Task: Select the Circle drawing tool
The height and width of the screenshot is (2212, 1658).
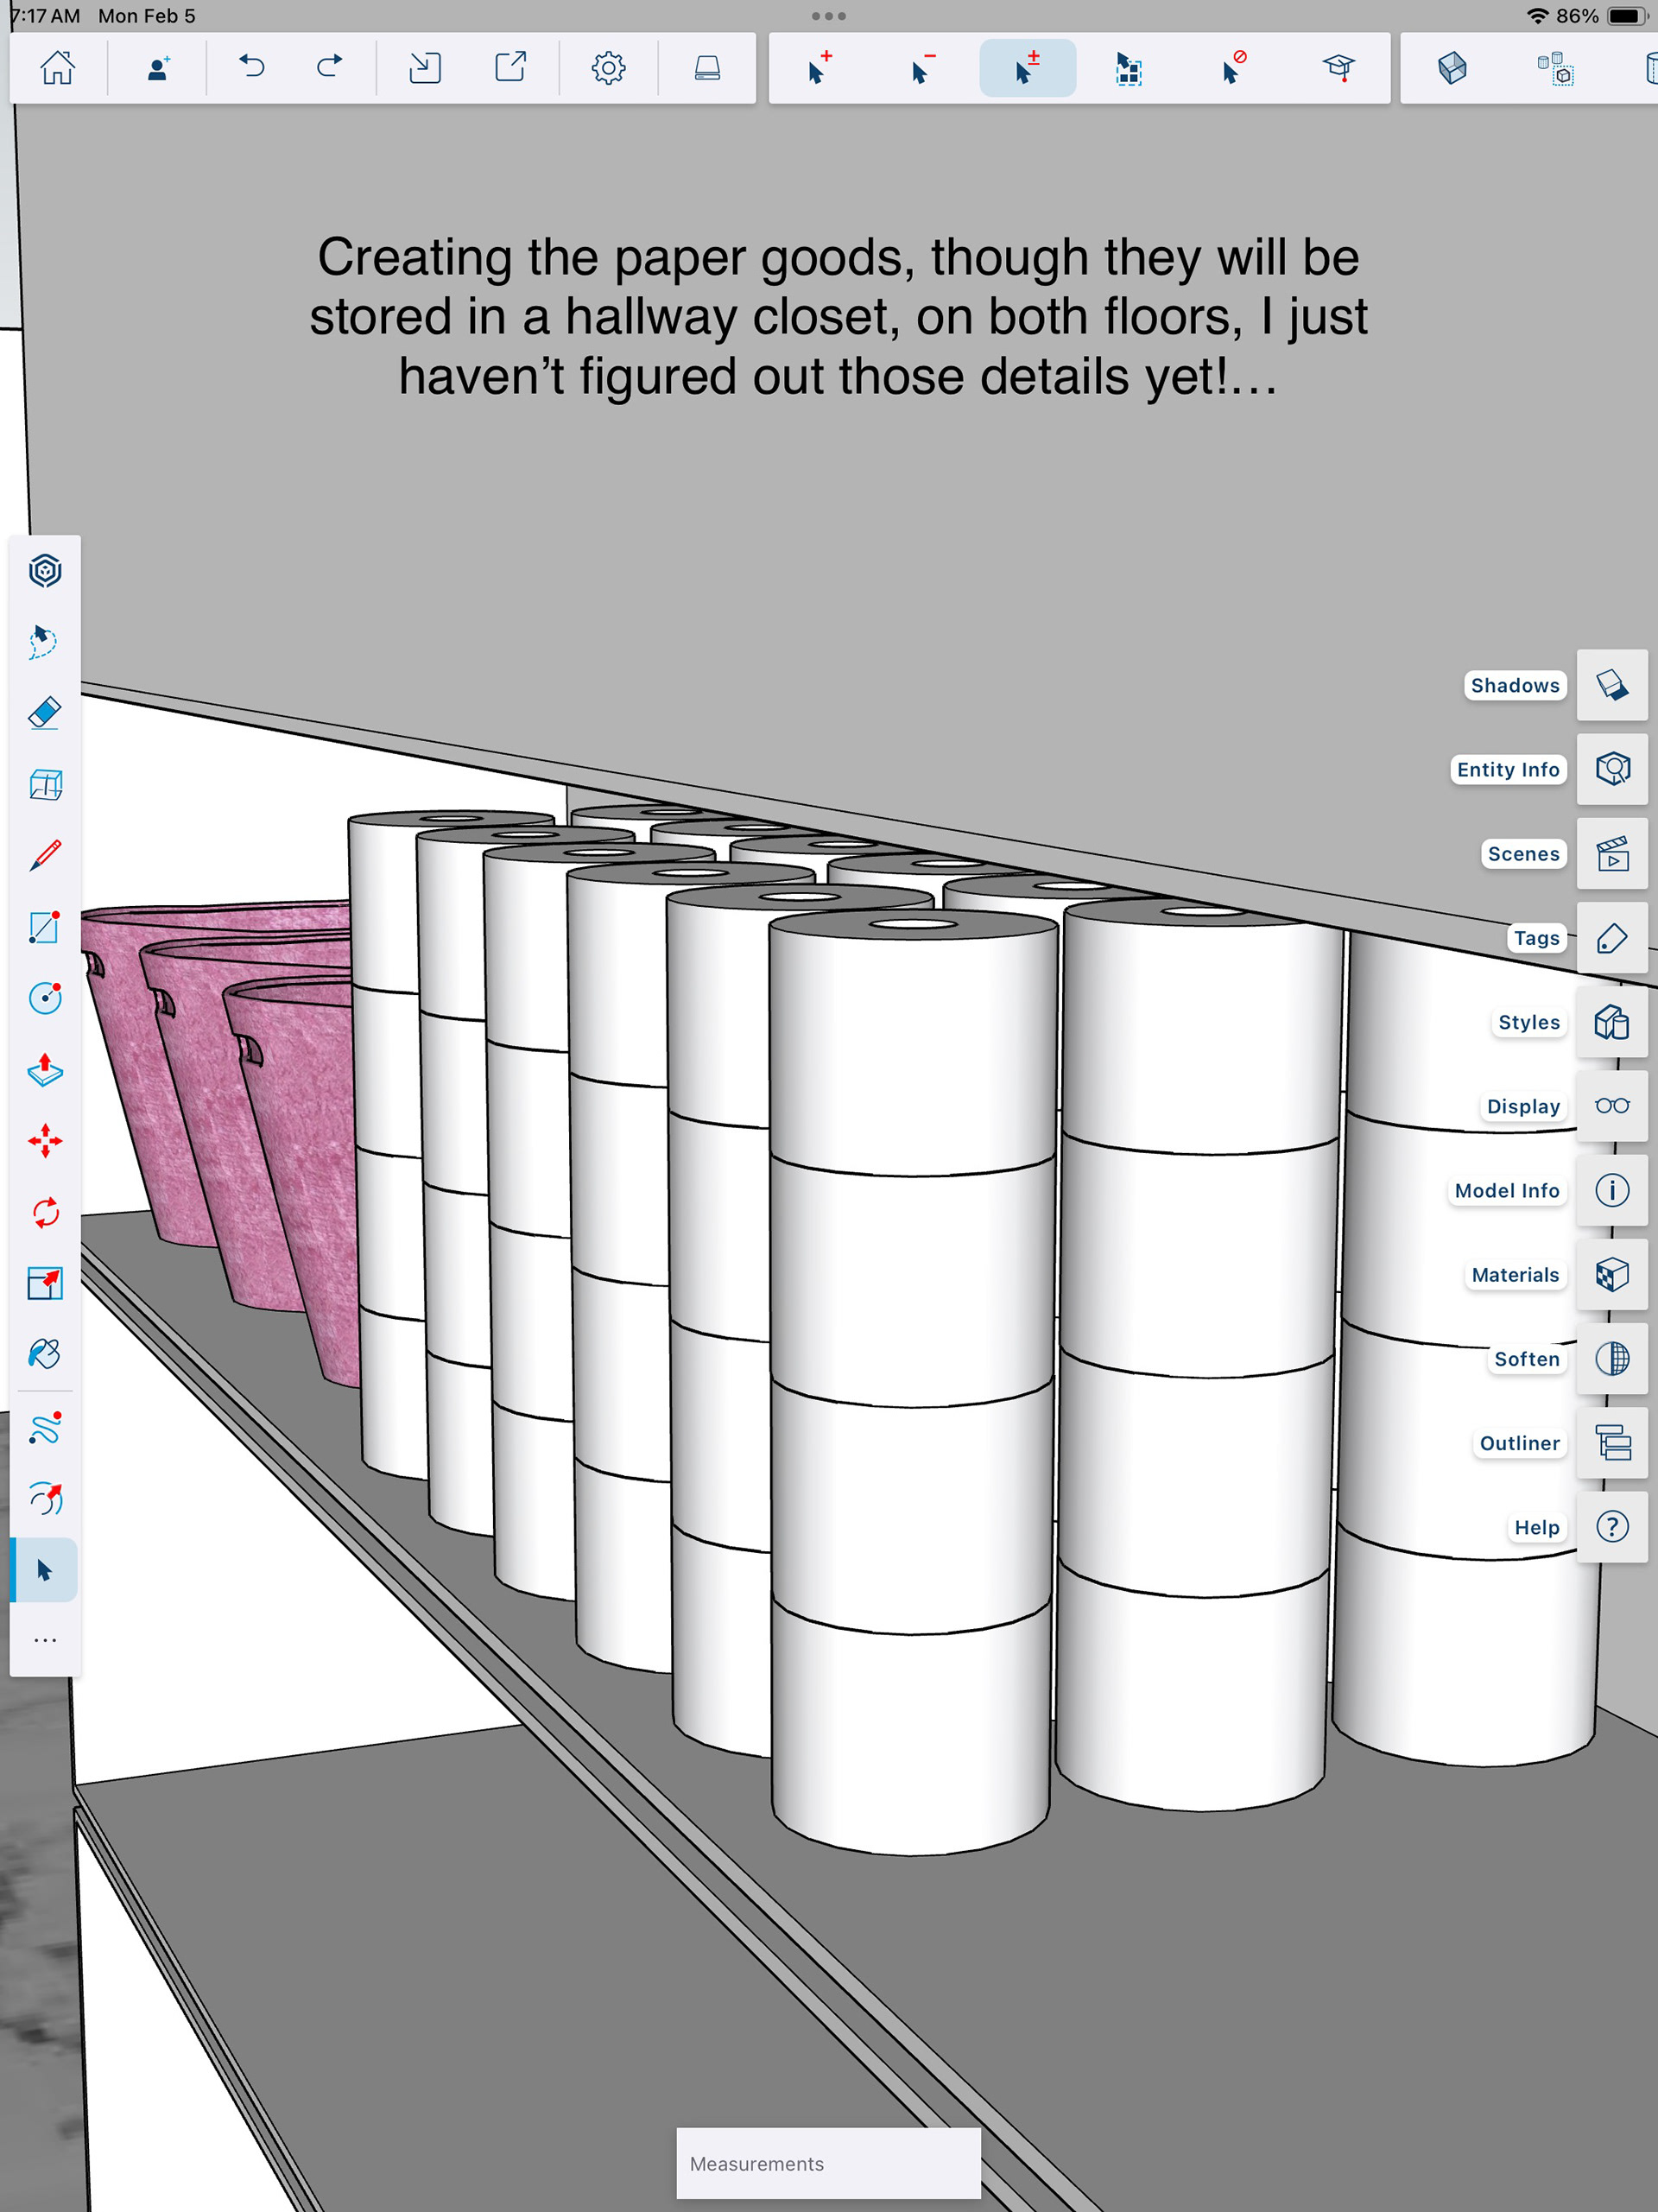Action: (45, 998)
